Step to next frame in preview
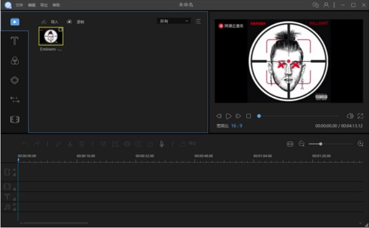The height and width of the screenshot is (228, 369). tap(238, 116)
